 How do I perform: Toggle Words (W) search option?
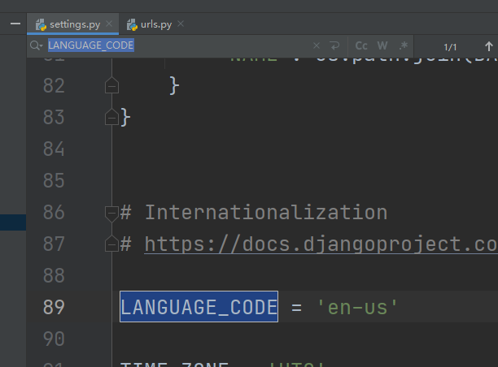pyautogui.click(x=382, y=45)
